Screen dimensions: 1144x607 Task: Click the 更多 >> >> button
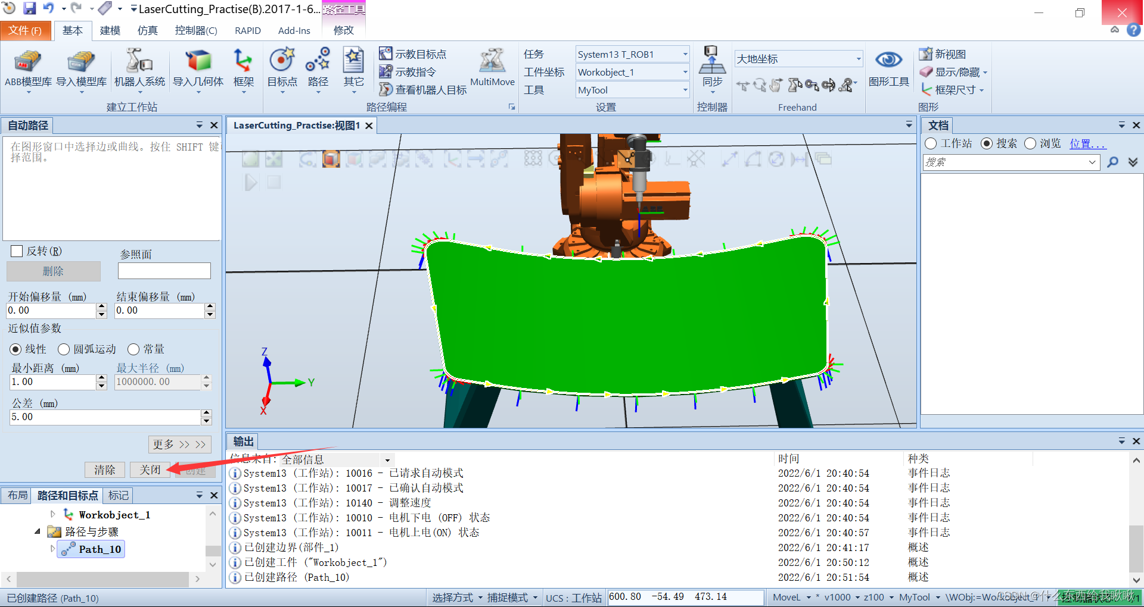coord(179,445)
